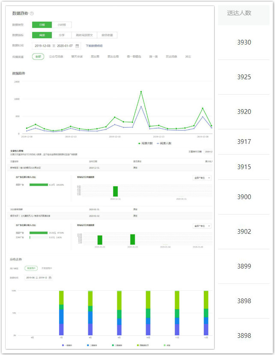This screenshot has height=355, width=275.
Task: Select the 全部 channel filter pill
Action: tap(38, 57)
